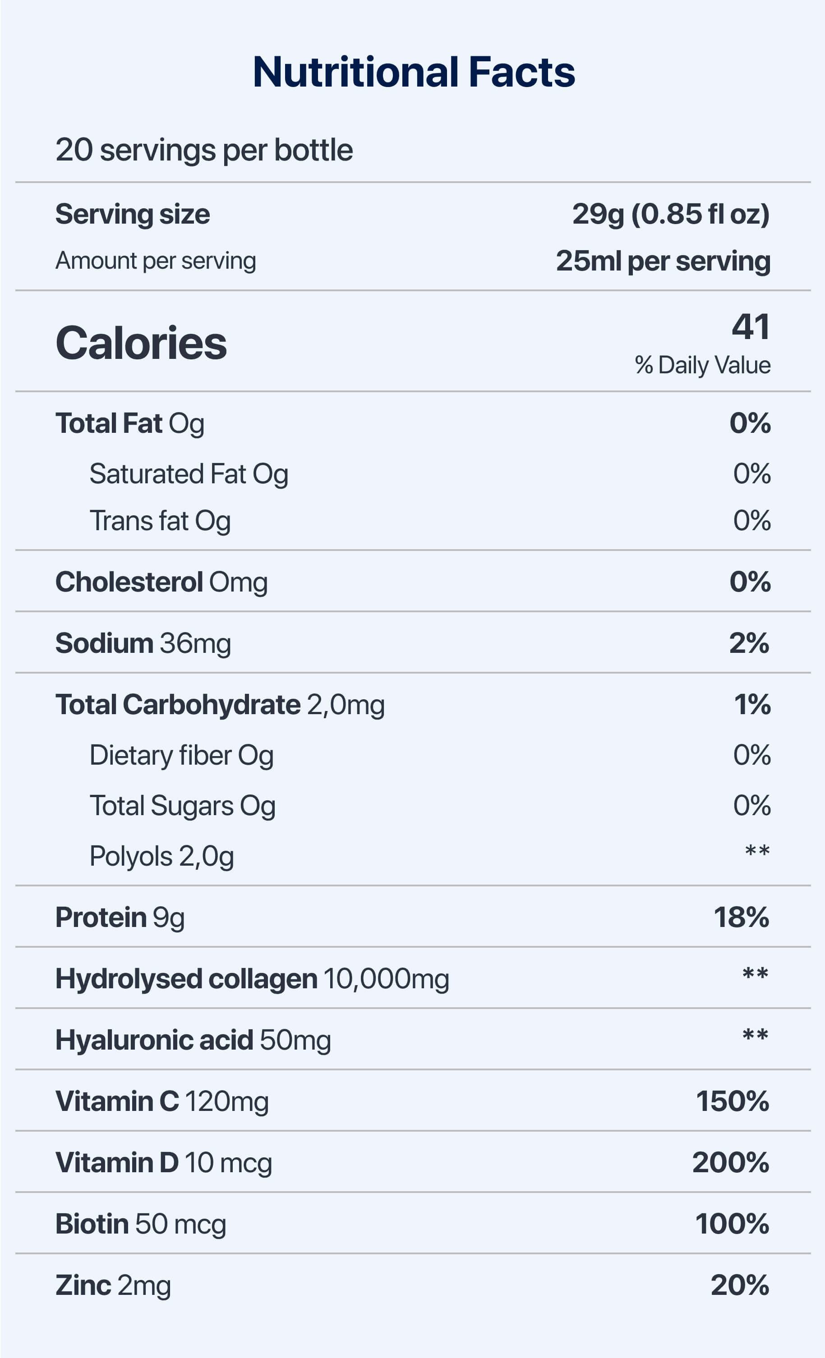Screen dimensions: 825x1358
Task: Click the calorie count 41
Action: (x=751, y=327)
